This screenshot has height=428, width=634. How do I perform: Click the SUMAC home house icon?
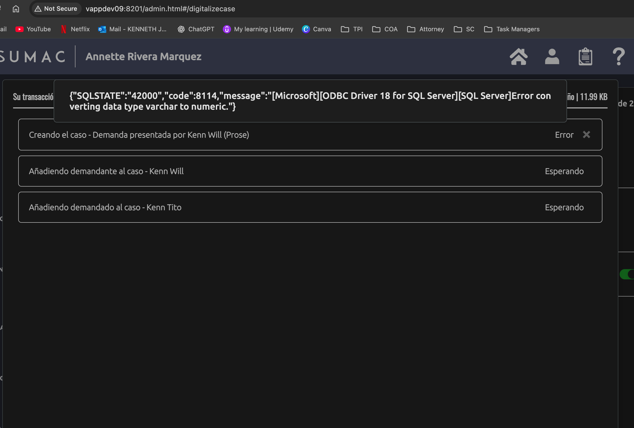518,57
